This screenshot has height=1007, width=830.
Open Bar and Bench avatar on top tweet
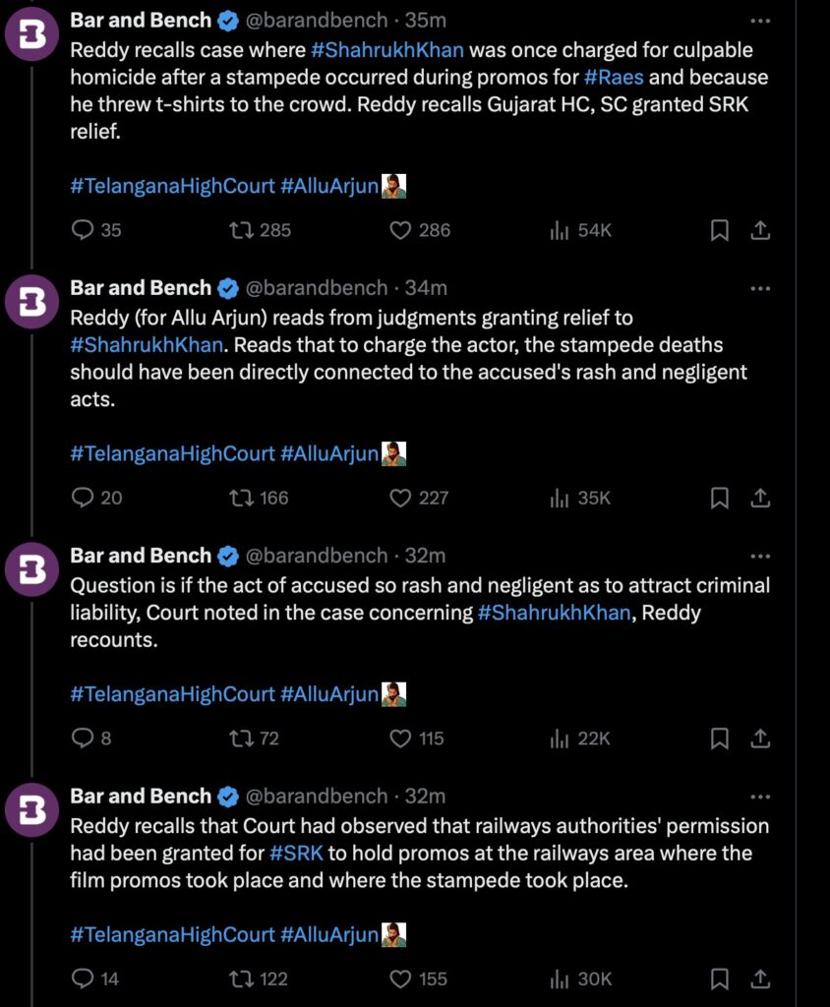[x=32, y=34]
